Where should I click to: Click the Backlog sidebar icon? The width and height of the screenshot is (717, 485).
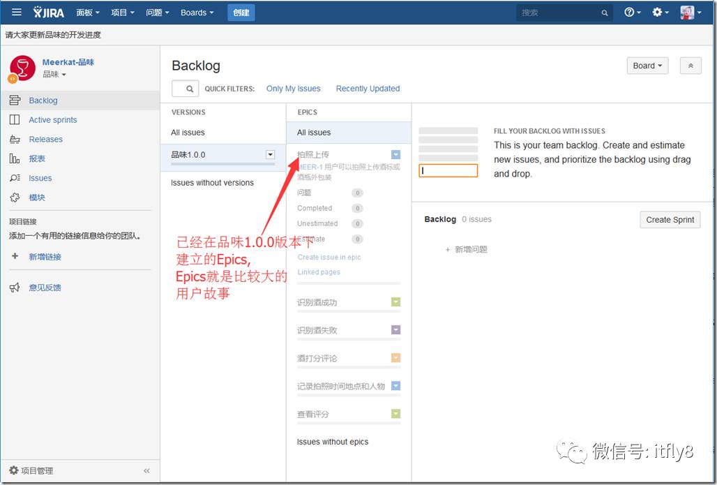point(15,100)
